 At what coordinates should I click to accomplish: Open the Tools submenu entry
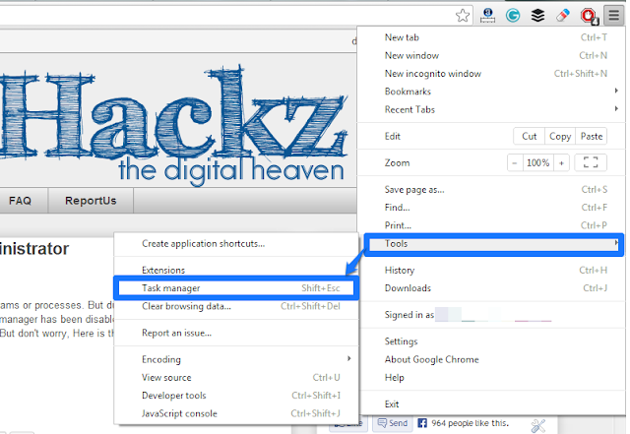pos(493,244)
